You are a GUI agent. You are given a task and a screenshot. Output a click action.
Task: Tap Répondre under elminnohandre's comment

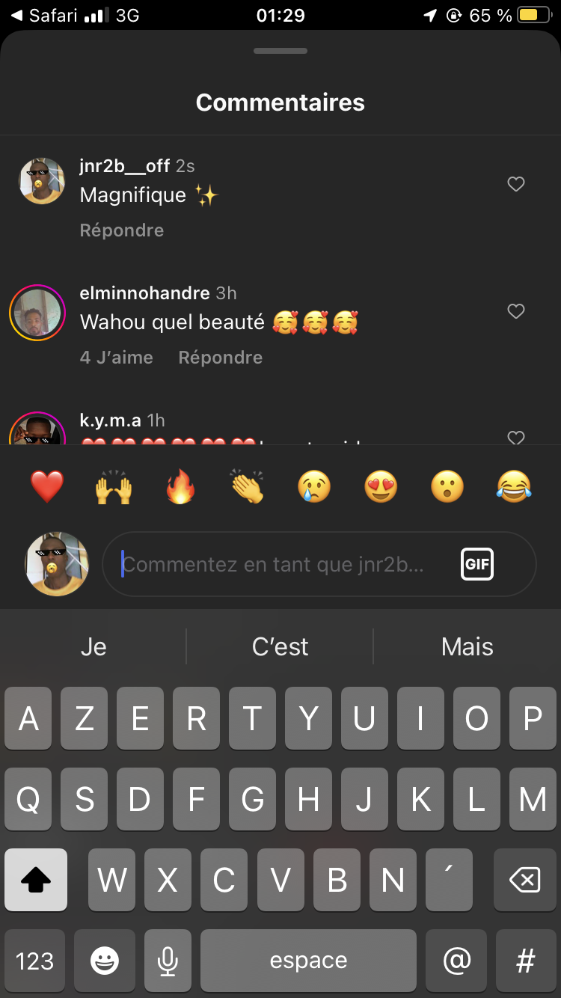click(x=221, y=358)
